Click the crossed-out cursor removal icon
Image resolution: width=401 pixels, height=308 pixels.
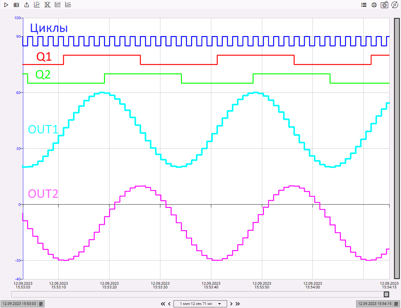[47, 5]
